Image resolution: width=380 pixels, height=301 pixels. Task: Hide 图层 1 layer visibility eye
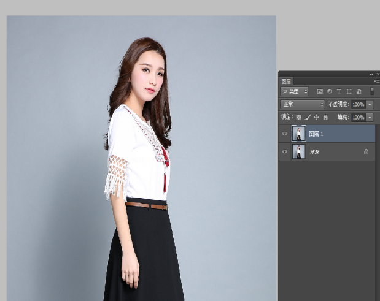[x=285, y=134]
